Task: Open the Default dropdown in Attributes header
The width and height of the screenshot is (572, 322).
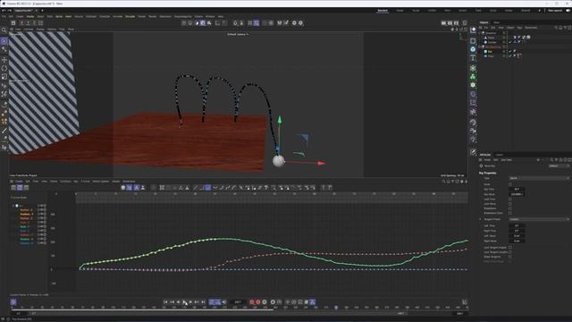Action: click(559, 165)
